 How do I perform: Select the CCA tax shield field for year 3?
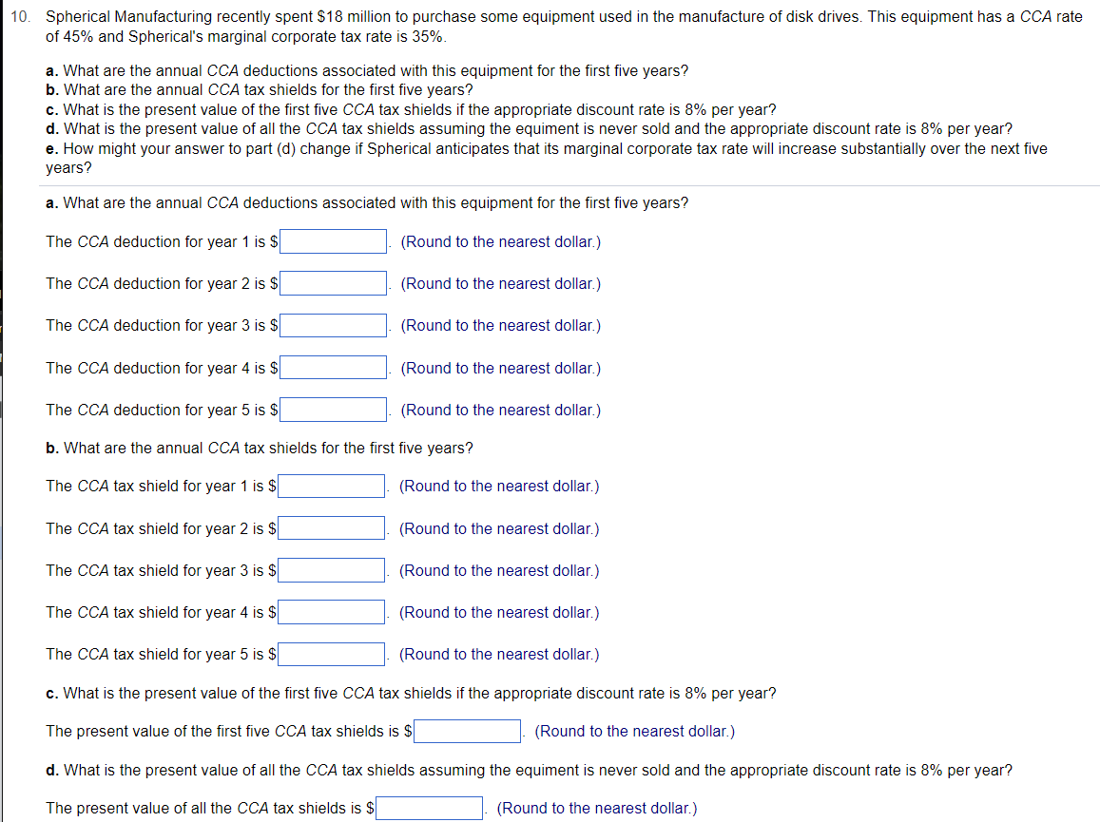tap(331, 569)
